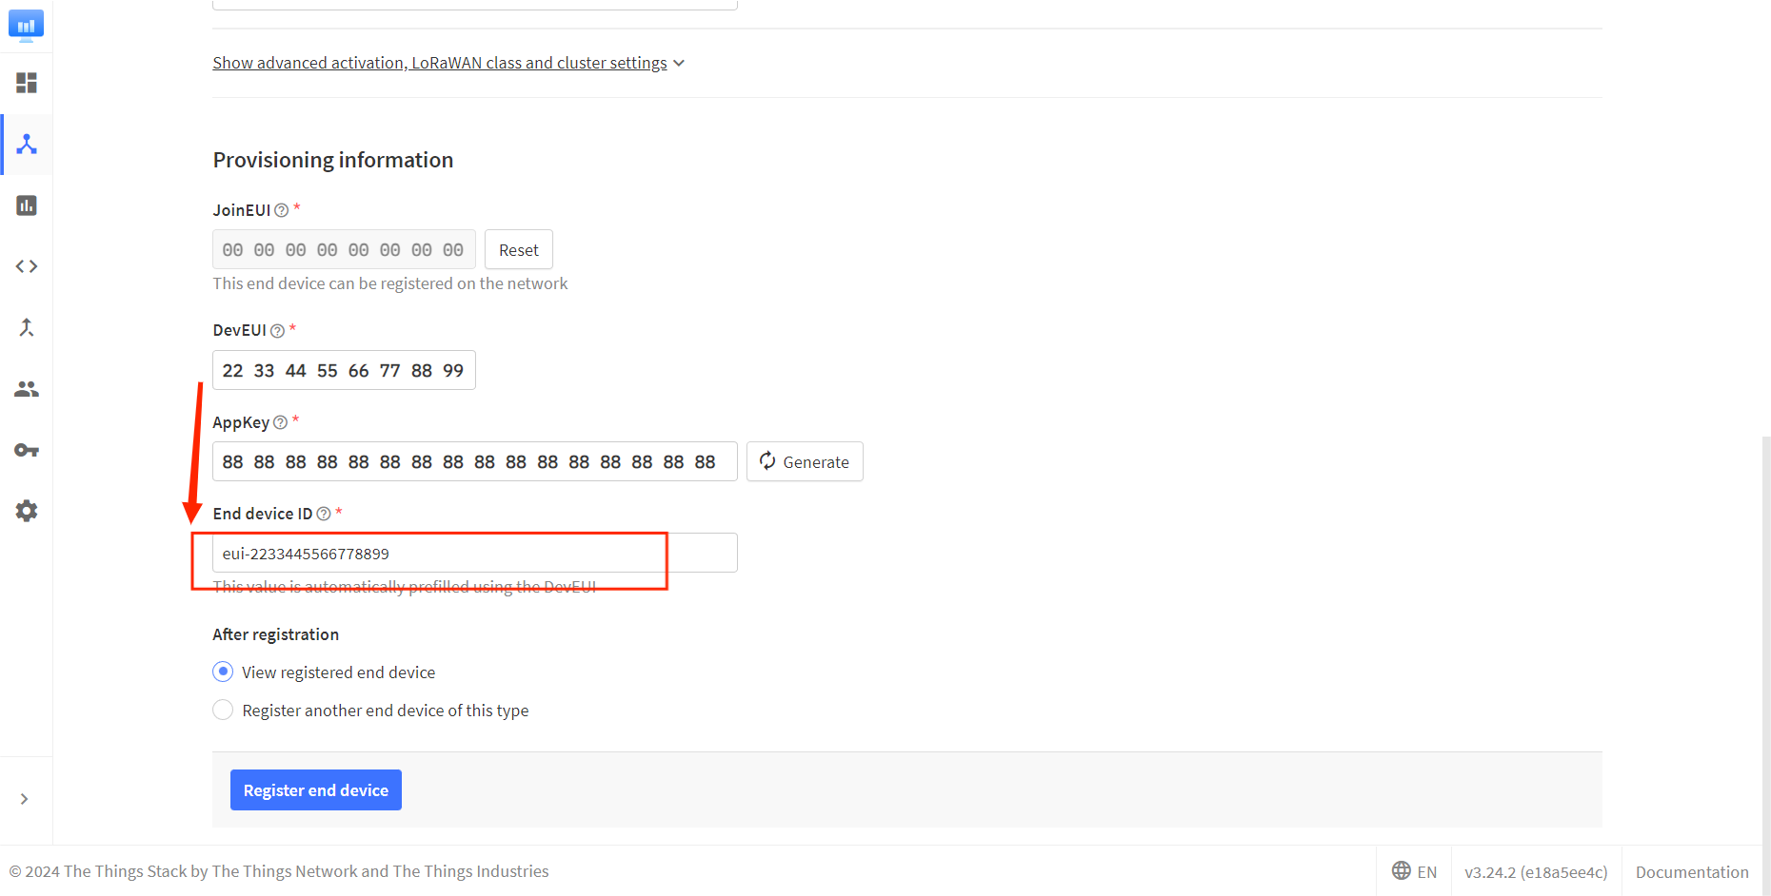This screenshot has height=896, width=1771.
Task: Generate a new AppKey
Action: tap(805, 461)
